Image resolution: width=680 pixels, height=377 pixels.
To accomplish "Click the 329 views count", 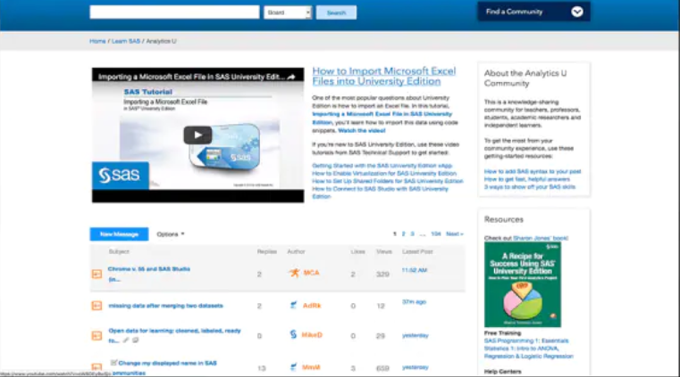I will click(x=382, y=275).
